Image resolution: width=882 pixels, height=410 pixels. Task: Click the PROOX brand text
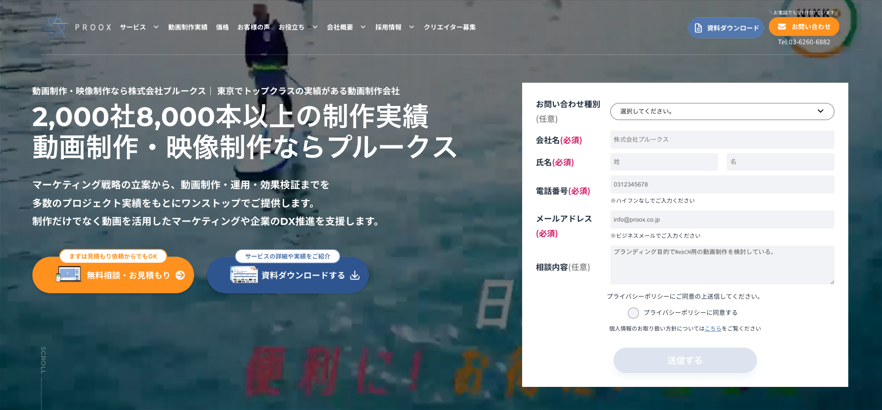point(93,27)
